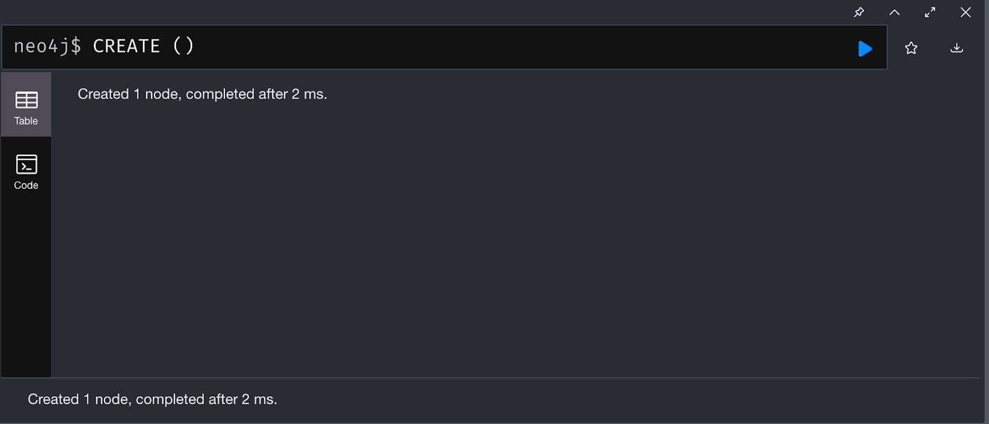Switch to the Code result view

click(26, 172)
